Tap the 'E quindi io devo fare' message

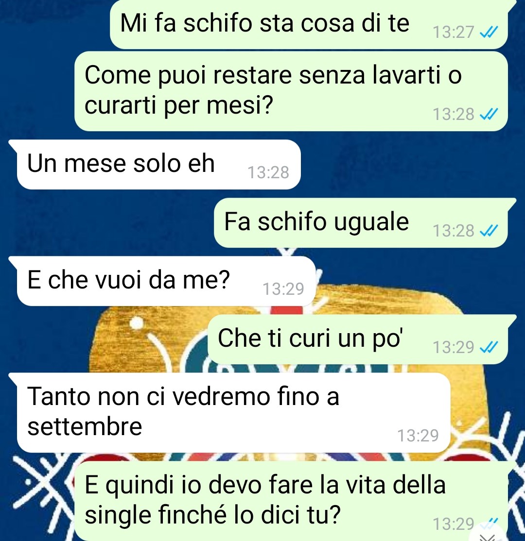(x=291, y=501)
